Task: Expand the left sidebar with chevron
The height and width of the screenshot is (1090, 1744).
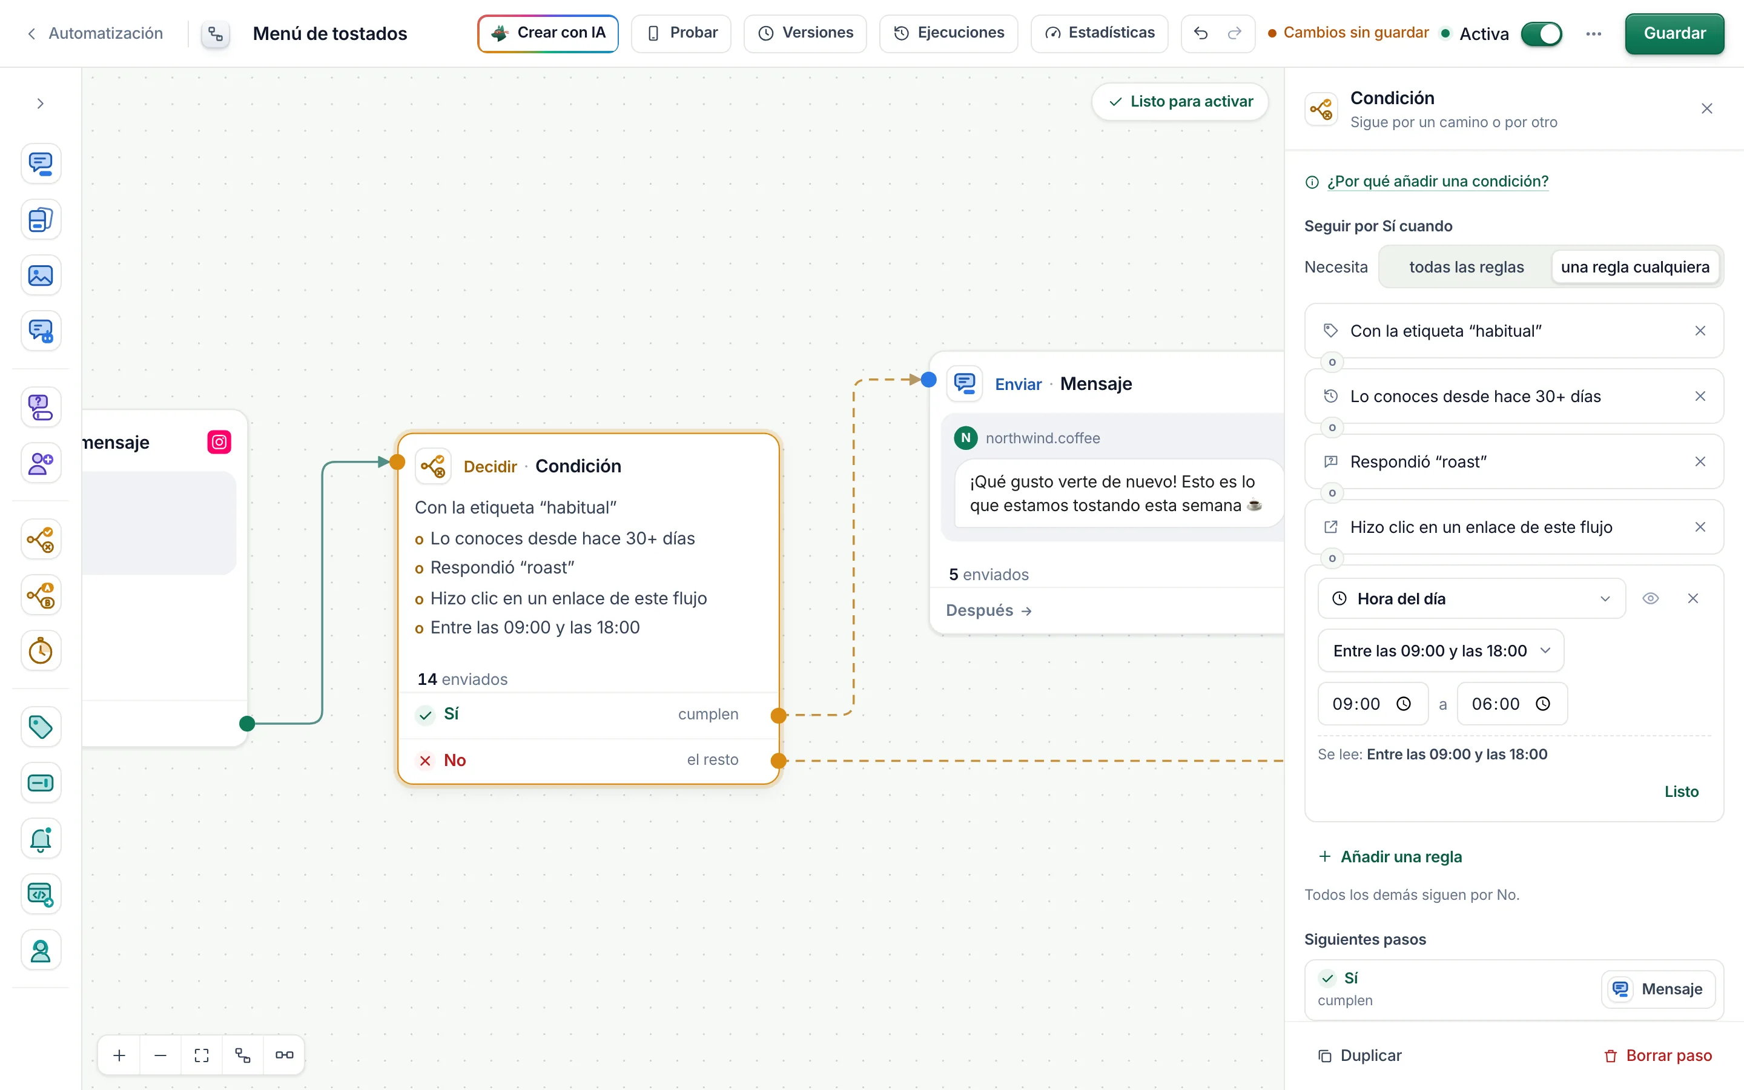Action: [x=41, y=104]
